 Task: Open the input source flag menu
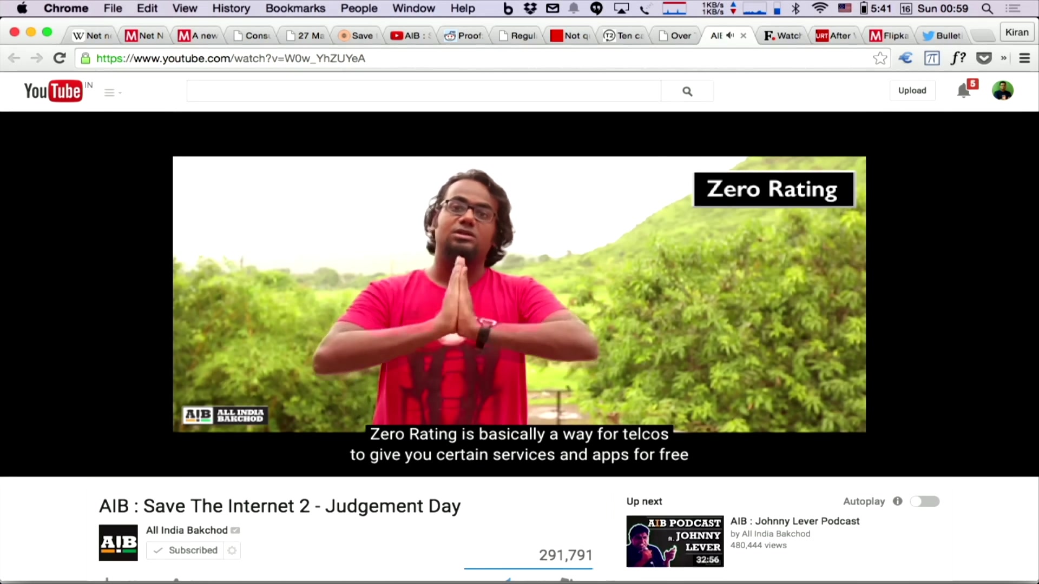point(844,8)
